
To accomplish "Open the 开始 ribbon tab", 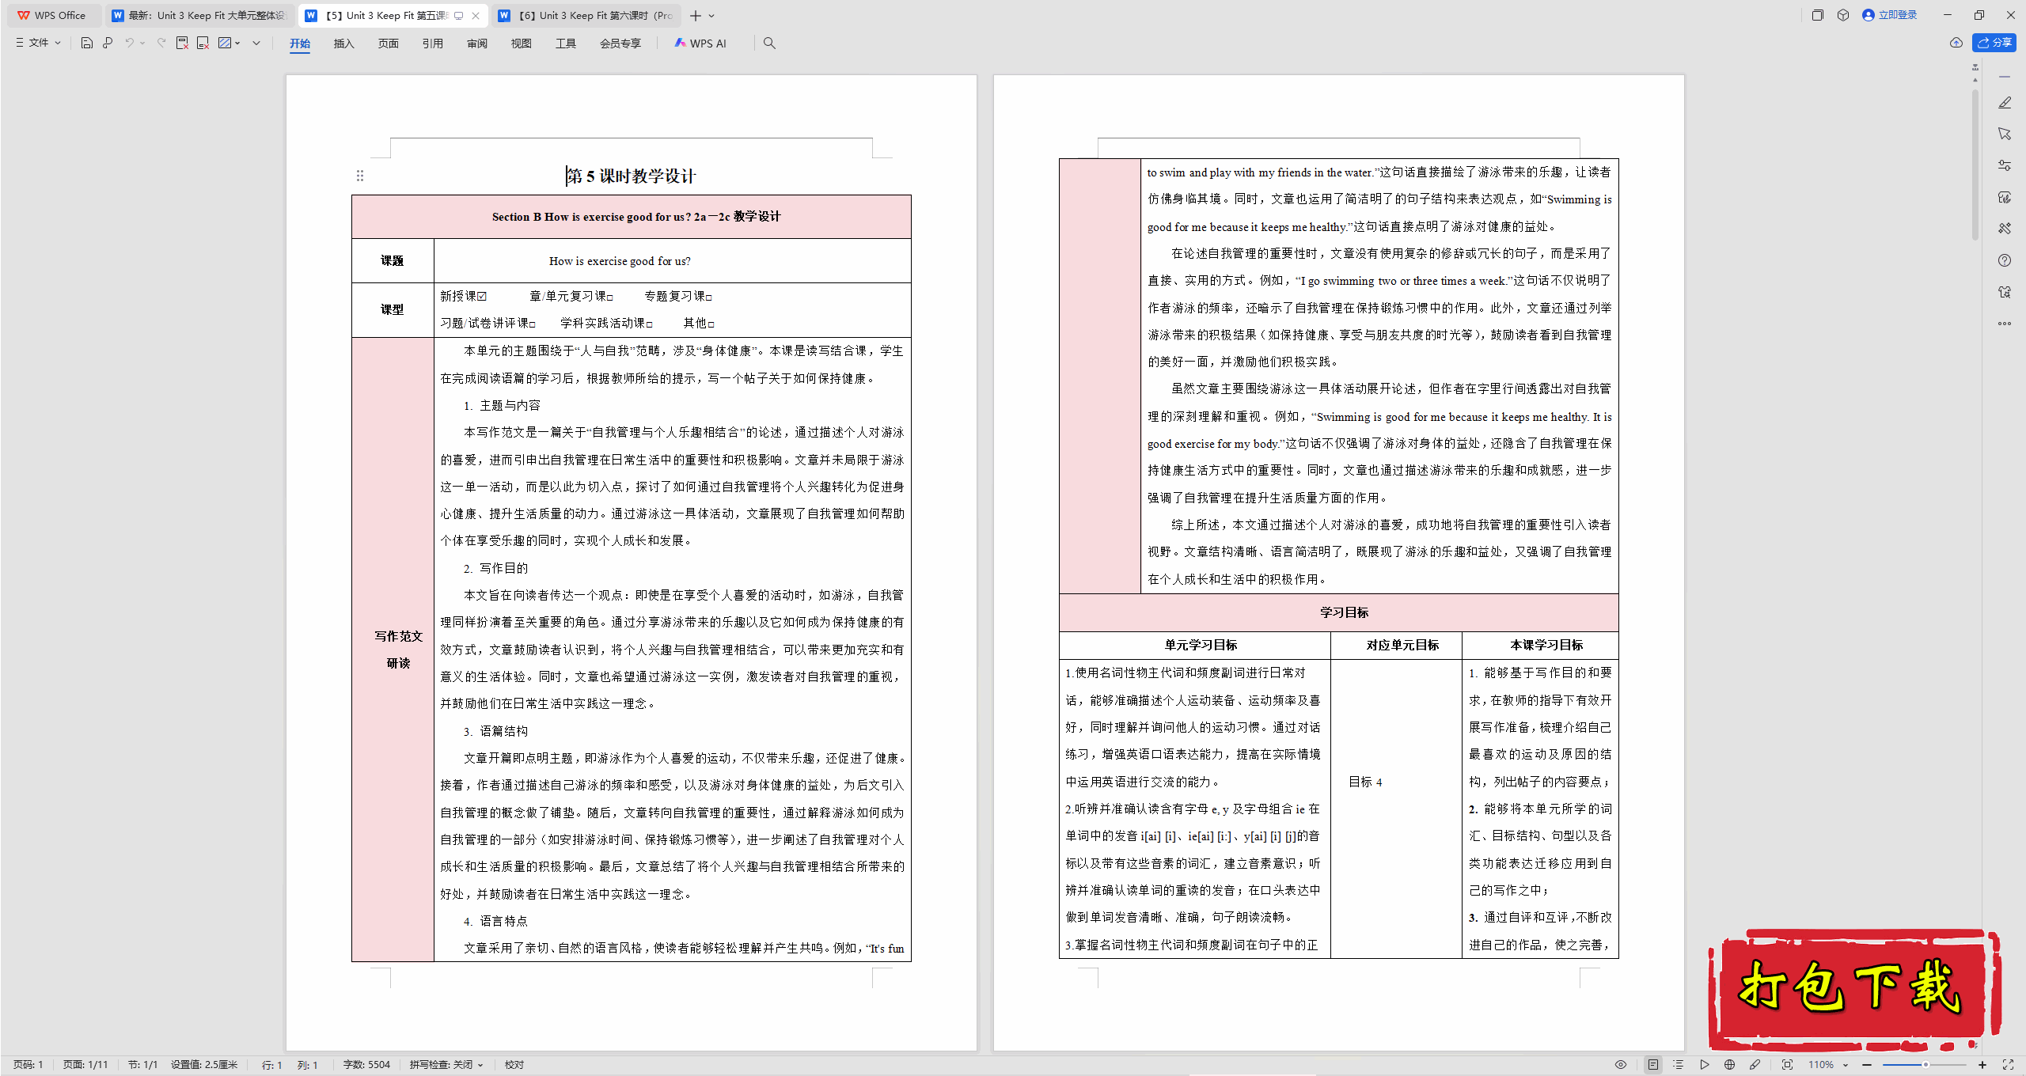I will tap(300, 44).
